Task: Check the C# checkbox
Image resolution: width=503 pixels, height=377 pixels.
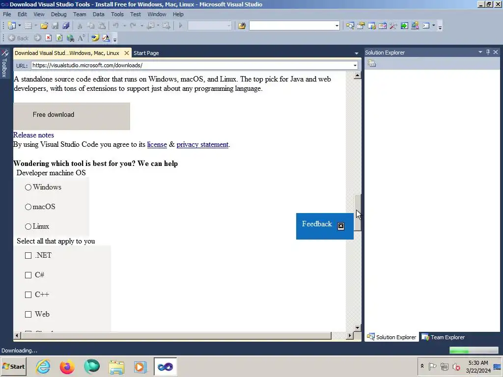Action: pyautogui.click(x=28, y=275)
